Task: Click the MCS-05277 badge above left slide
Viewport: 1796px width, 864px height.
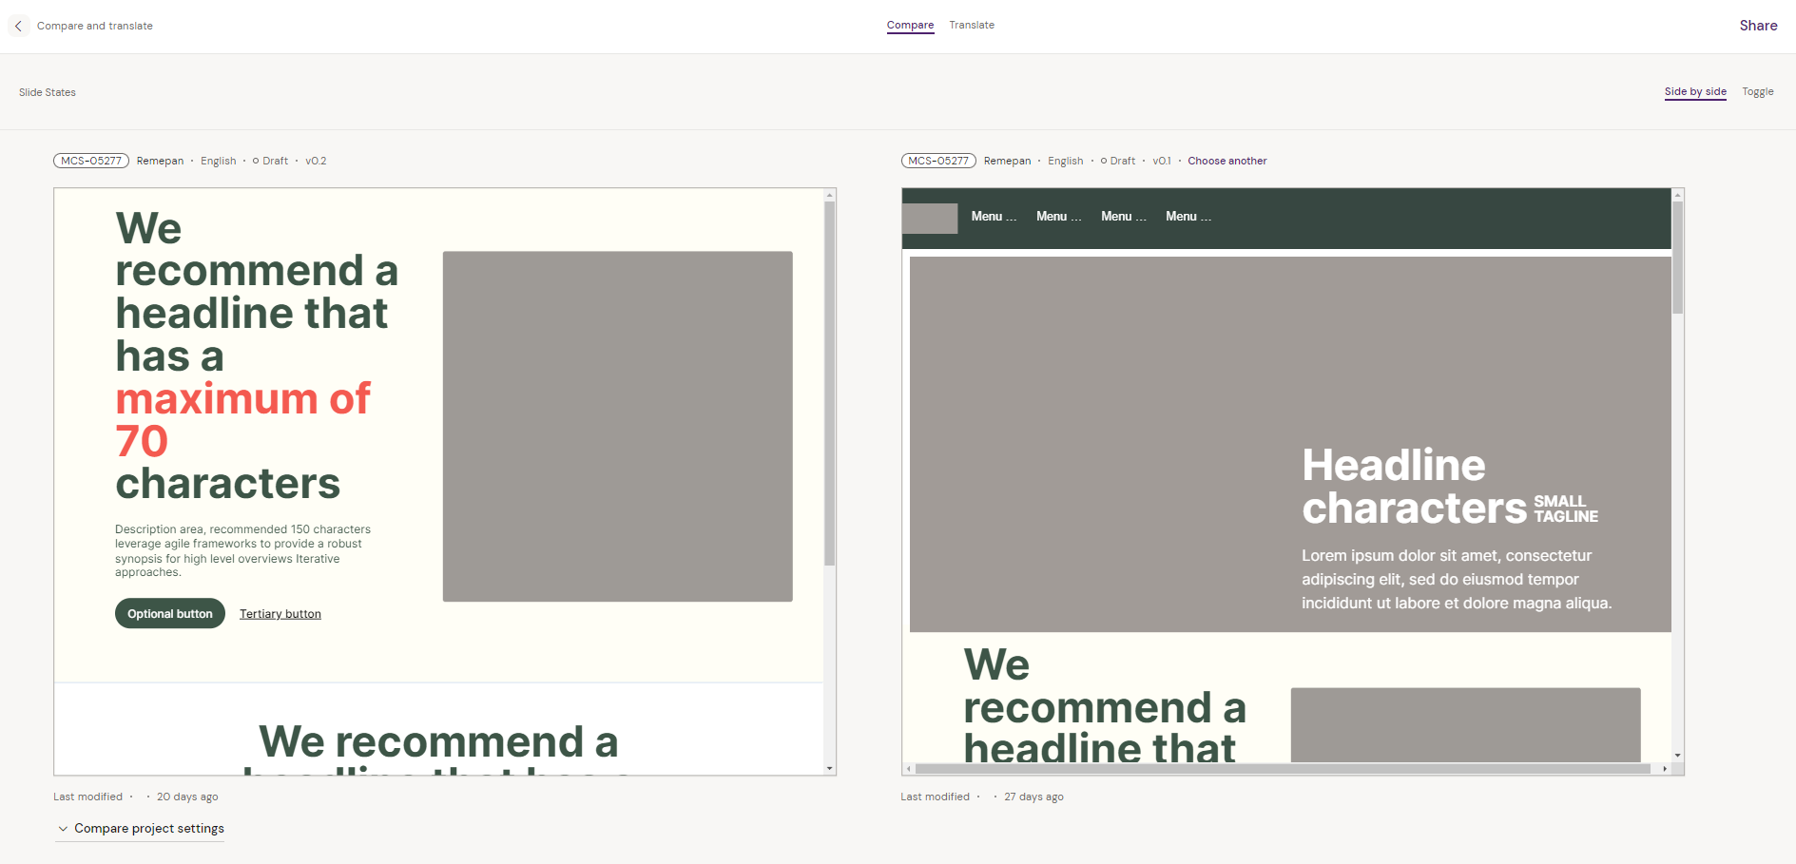Action: [x=91, y=161]
